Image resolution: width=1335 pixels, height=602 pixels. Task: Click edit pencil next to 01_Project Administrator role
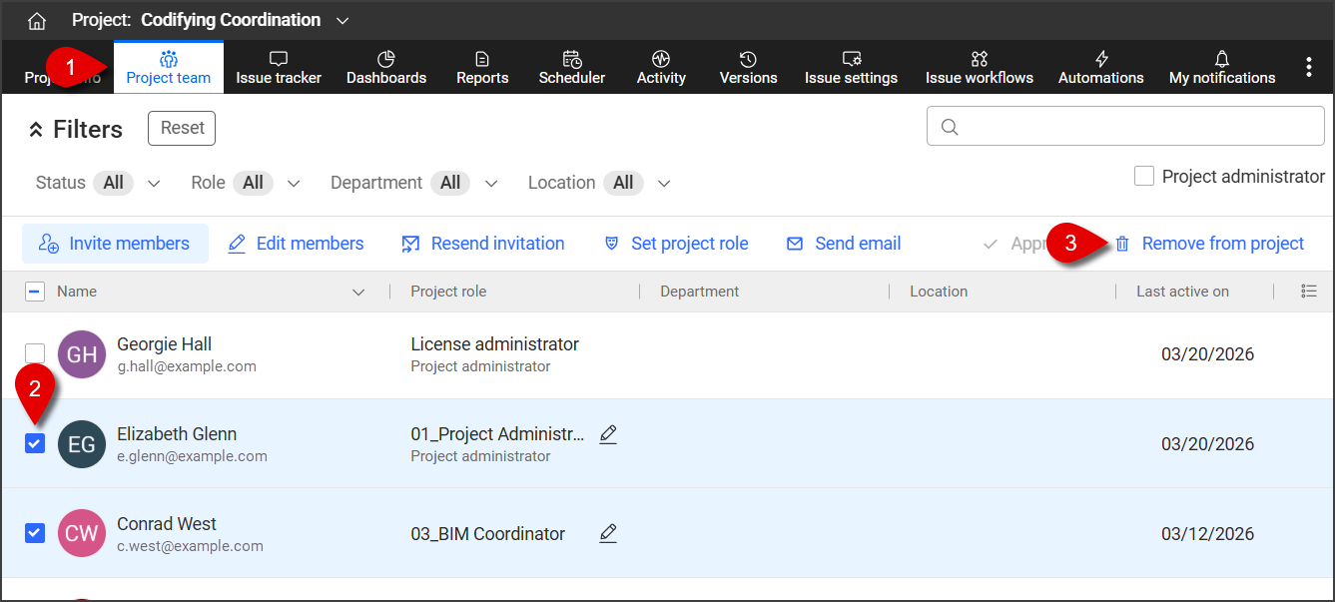point(608,434)
